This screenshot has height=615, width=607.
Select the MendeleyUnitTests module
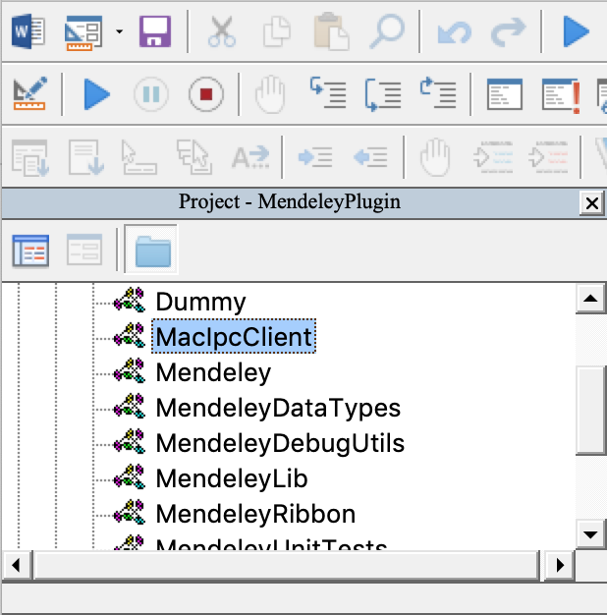pyautogui.click(x=271, y=544)
